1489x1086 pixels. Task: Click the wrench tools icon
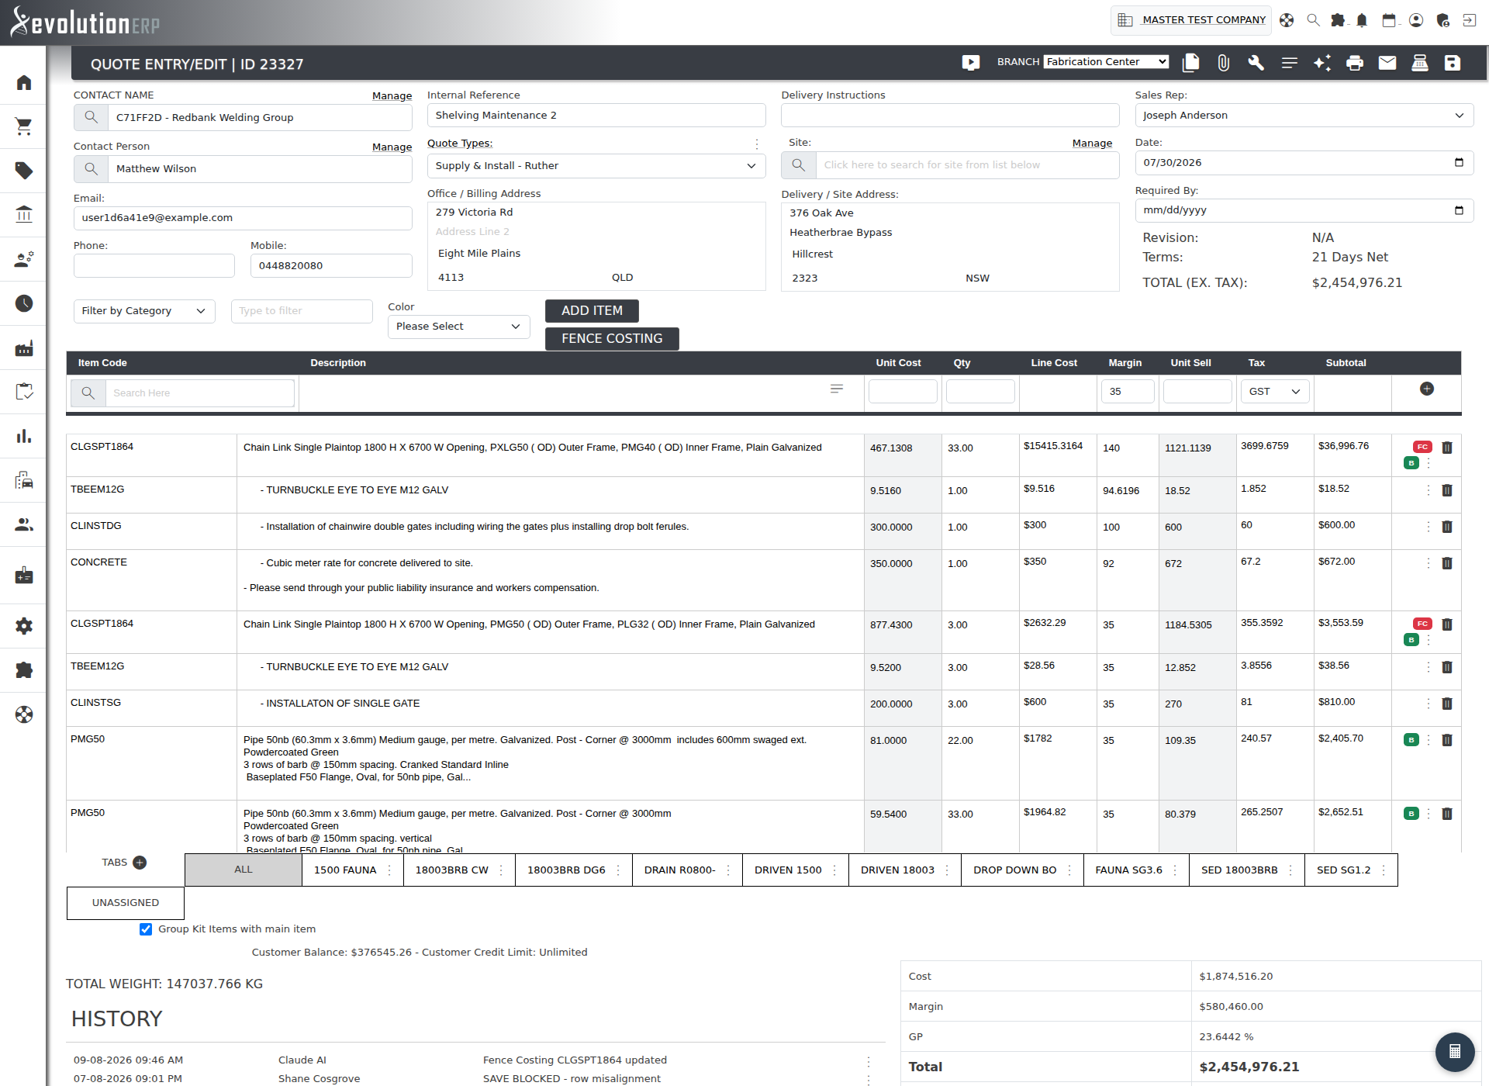(1256, 63)
